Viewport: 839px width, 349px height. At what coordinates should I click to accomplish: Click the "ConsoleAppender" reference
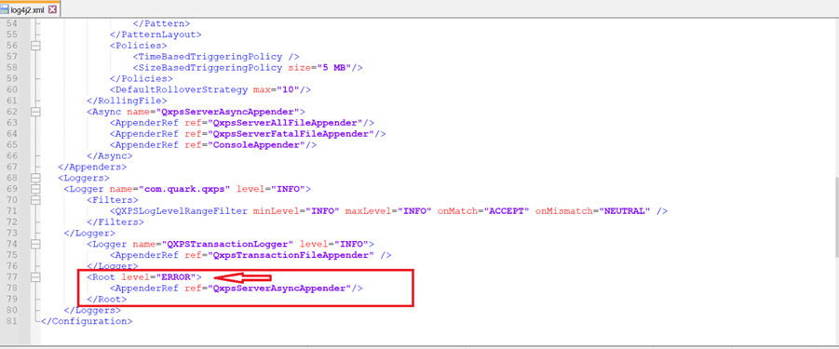tap(256, 145)
